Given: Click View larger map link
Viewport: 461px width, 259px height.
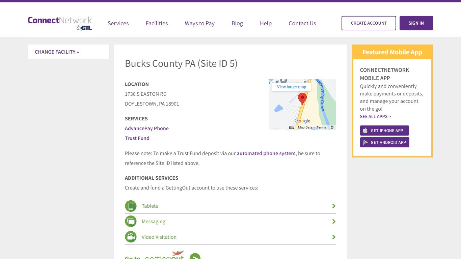Looking at the screenshot, I should pos(292,87).
